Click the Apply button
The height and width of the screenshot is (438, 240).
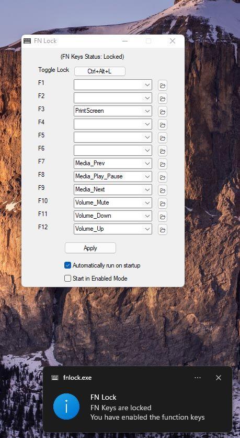[90, 248]
